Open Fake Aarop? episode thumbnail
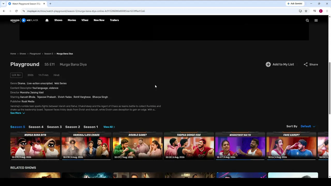 [x=291, y=146]
